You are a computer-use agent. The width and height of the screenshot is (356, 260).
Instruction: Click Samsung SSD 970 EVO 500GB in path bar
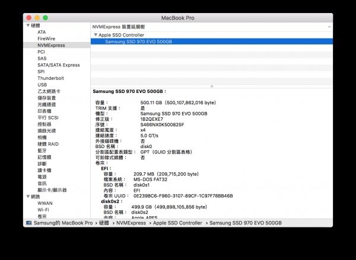click(x=246, y=223)
